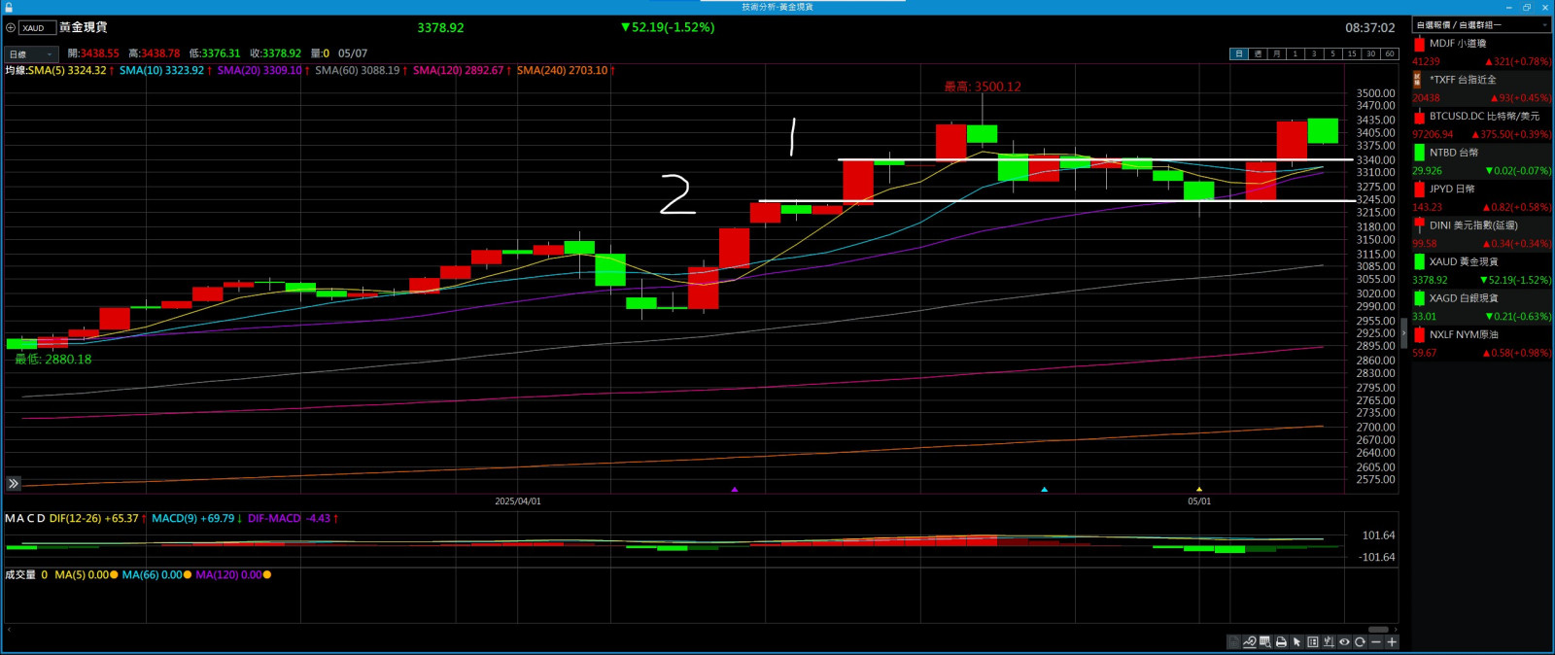1555x655 pixels.
Task: Collapse the watchlist panel with header arrow
Action: pyautogui.click(x=1544, y=25)
